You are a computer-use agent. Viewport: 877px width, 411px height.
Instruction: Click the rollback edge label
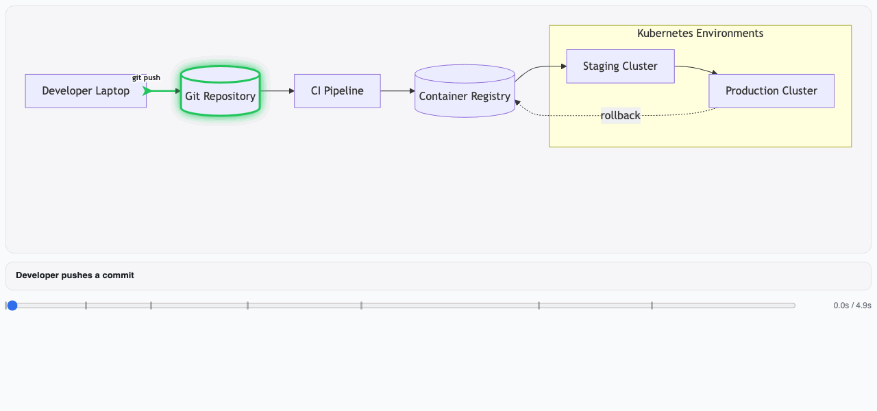620,116
